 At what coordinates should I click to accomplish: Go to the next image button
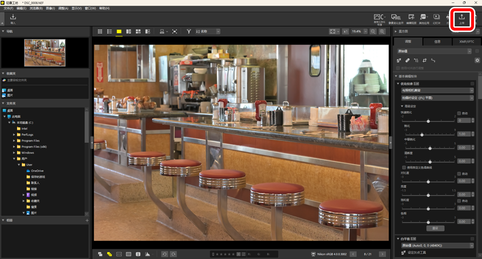(382, 254)
